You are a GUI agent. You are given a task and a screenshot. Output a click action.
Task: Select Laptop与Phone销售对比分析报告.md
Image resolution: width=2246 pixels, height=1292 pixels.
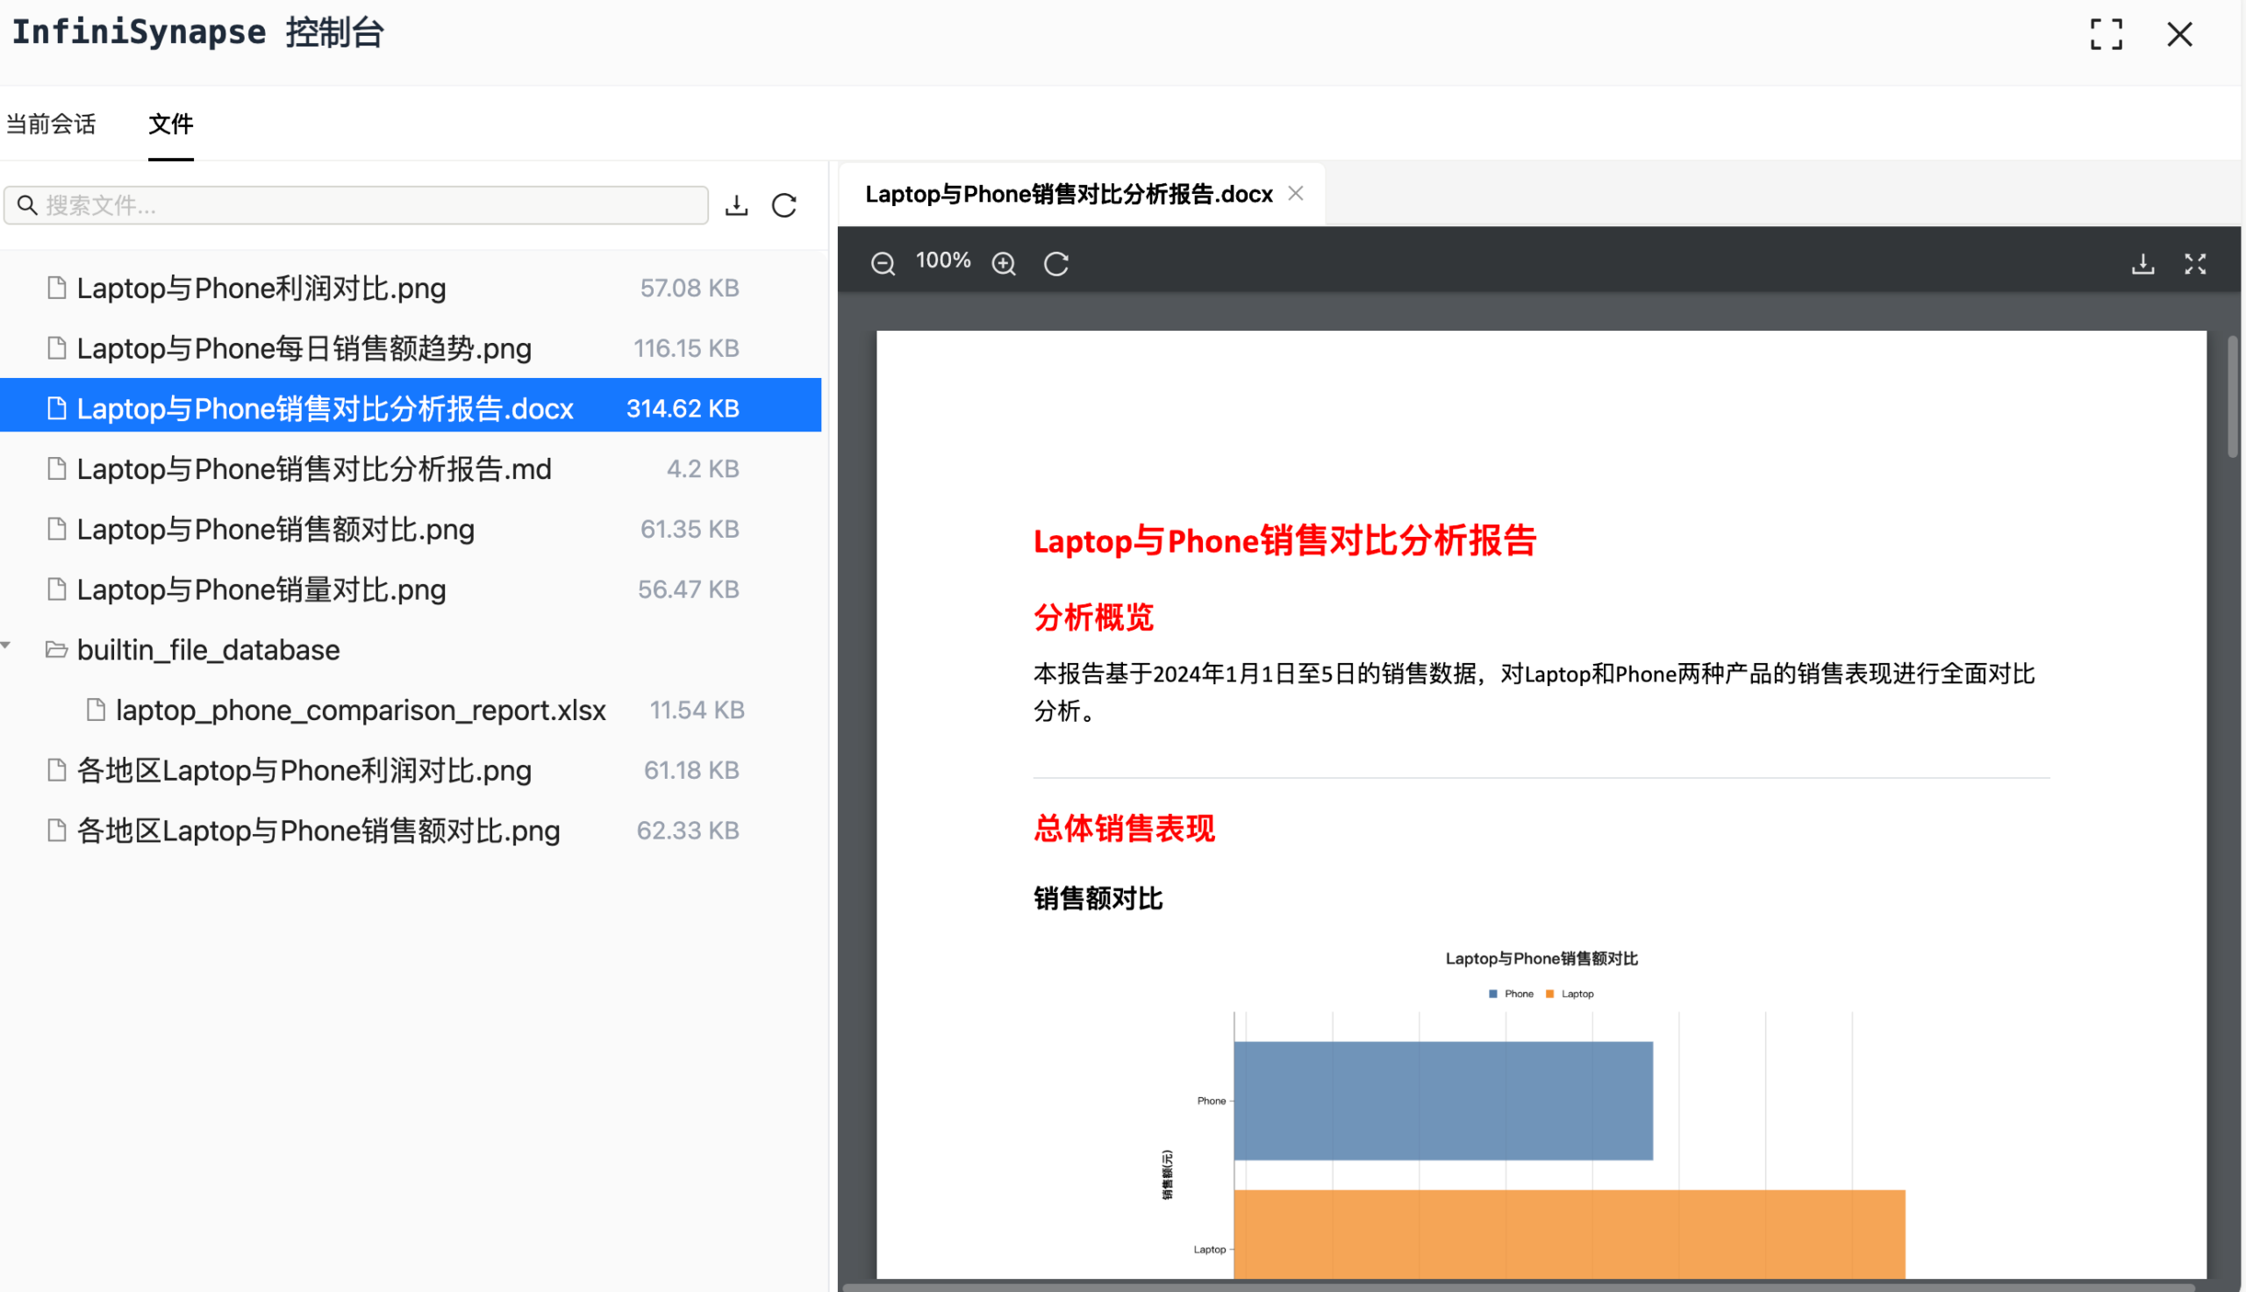pyautogui.click(x=313, y=468)
